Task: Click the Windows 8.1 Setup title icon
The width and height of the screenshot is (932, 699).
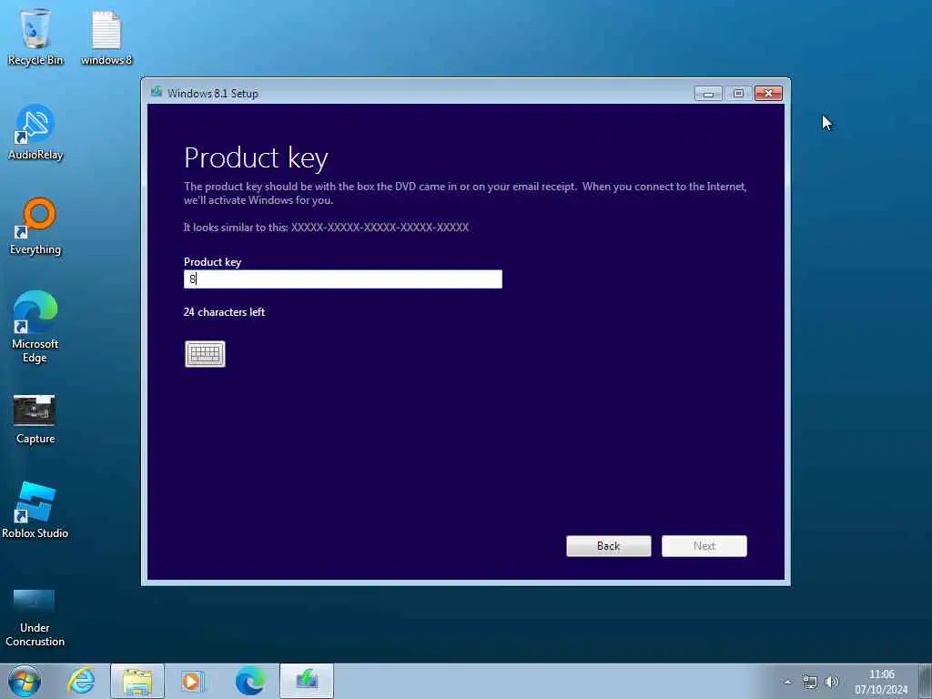Action: tap(157, 92)
